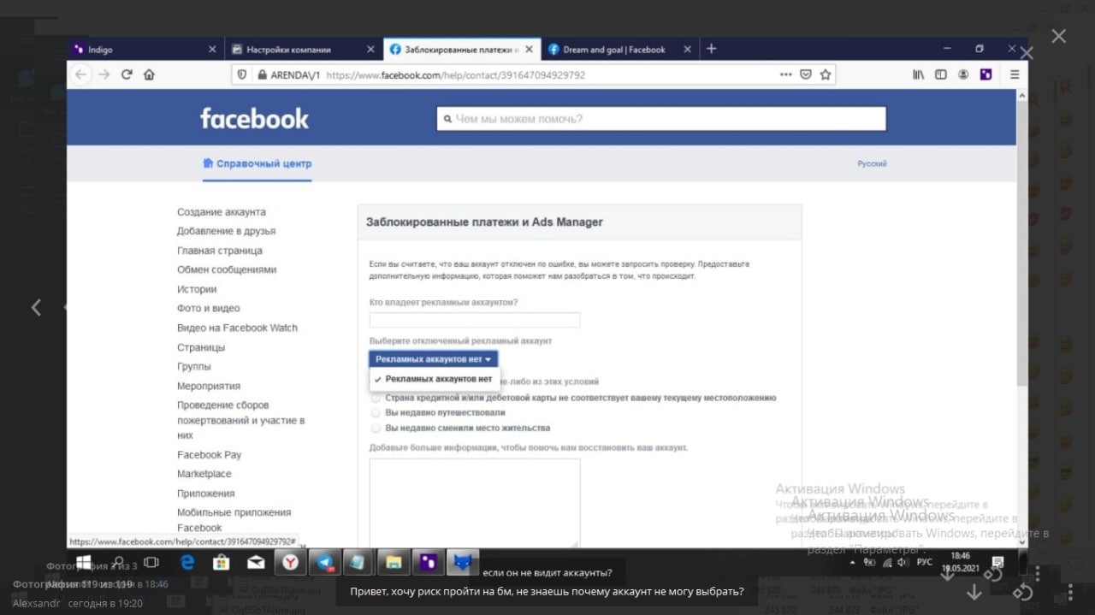This screenshot has width=1095, height=615.
Task: Go back using the Firefox back arrow
Action: click(x=81, y=74)
